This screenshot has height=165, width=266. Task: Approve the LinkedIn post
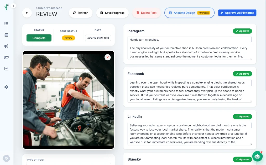(242, 117)
